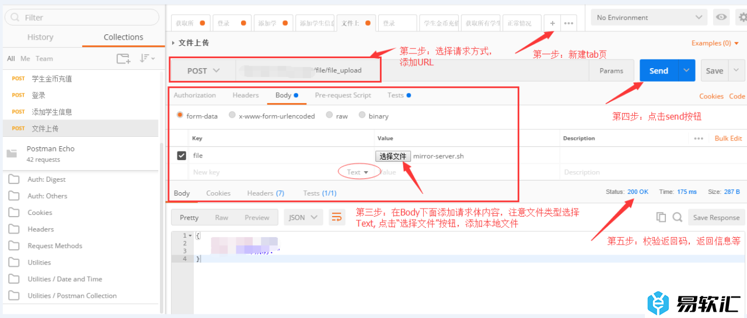Open the Save button dropdown arrow
Screen dimensions: 747x318
(737, 70)
